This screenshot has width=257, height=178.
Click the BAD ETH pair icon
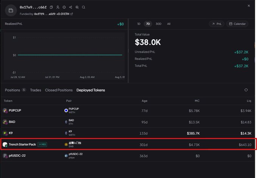(66, 122)
